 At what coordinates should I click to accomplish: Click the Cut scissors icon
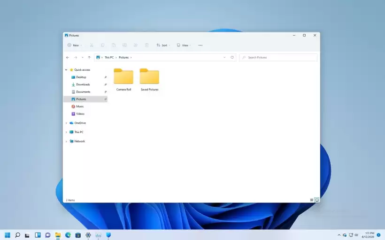click(92, 45)
